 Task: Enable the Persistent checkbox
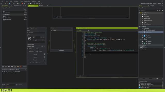pos(28,51)
